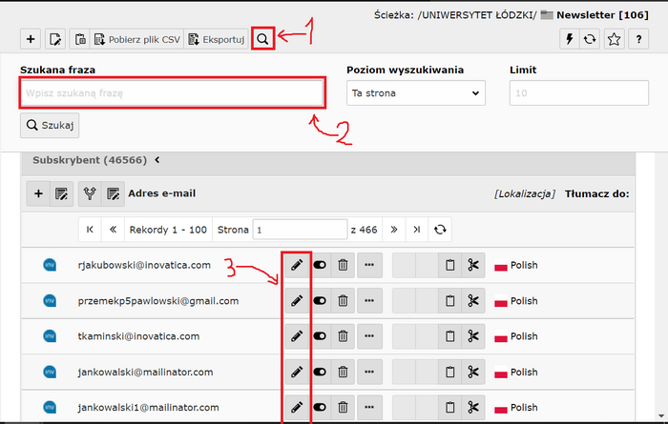
Task: Click the plus icon to create new record
Action: 31,39
